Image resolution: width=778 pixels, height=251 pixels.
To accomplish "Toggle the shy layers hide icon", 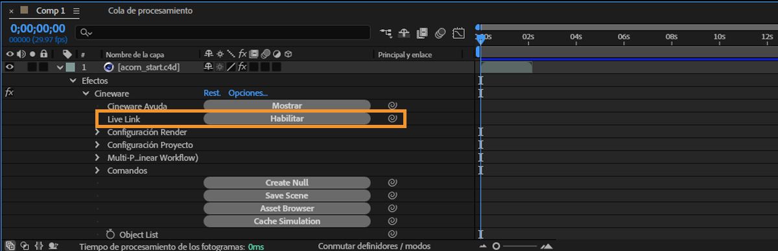I will click(405, 32).
